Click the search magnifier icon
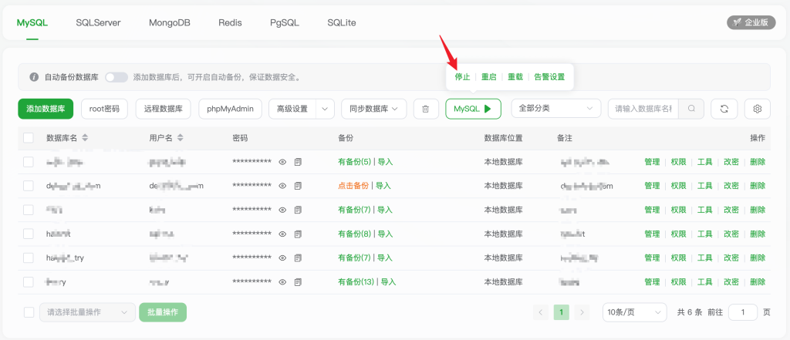Screen dimensions: 790x340 coord(691,109)
